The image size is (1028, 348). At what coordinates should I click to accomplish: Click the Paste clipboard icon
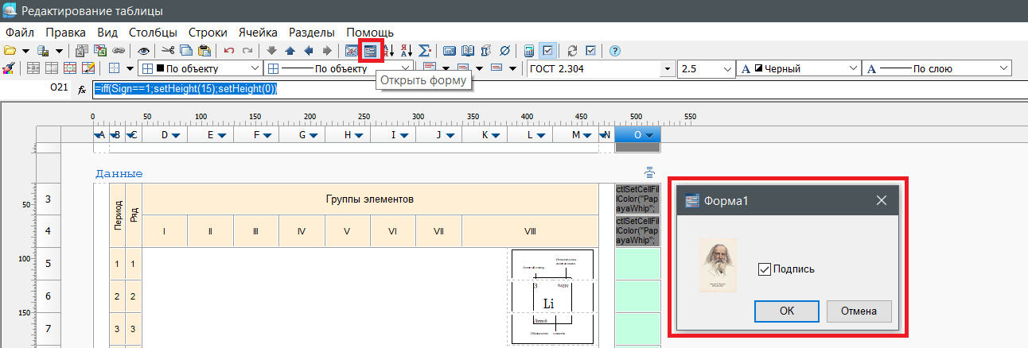tap(204, 51)
